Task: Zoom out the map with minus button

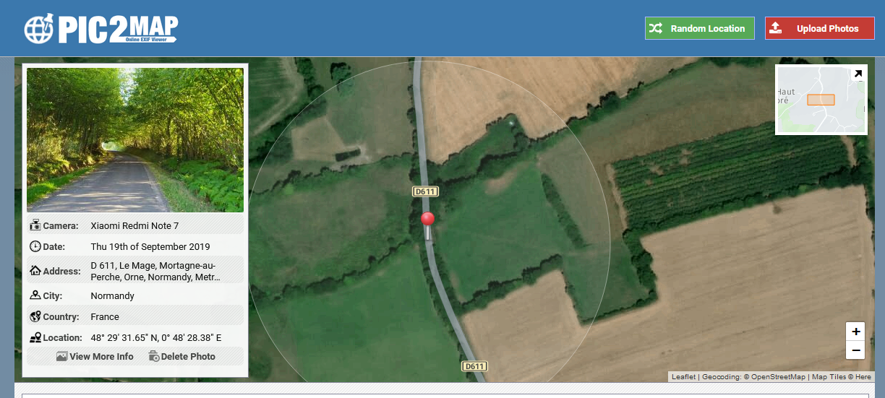Action: click(x=855, y=350)
